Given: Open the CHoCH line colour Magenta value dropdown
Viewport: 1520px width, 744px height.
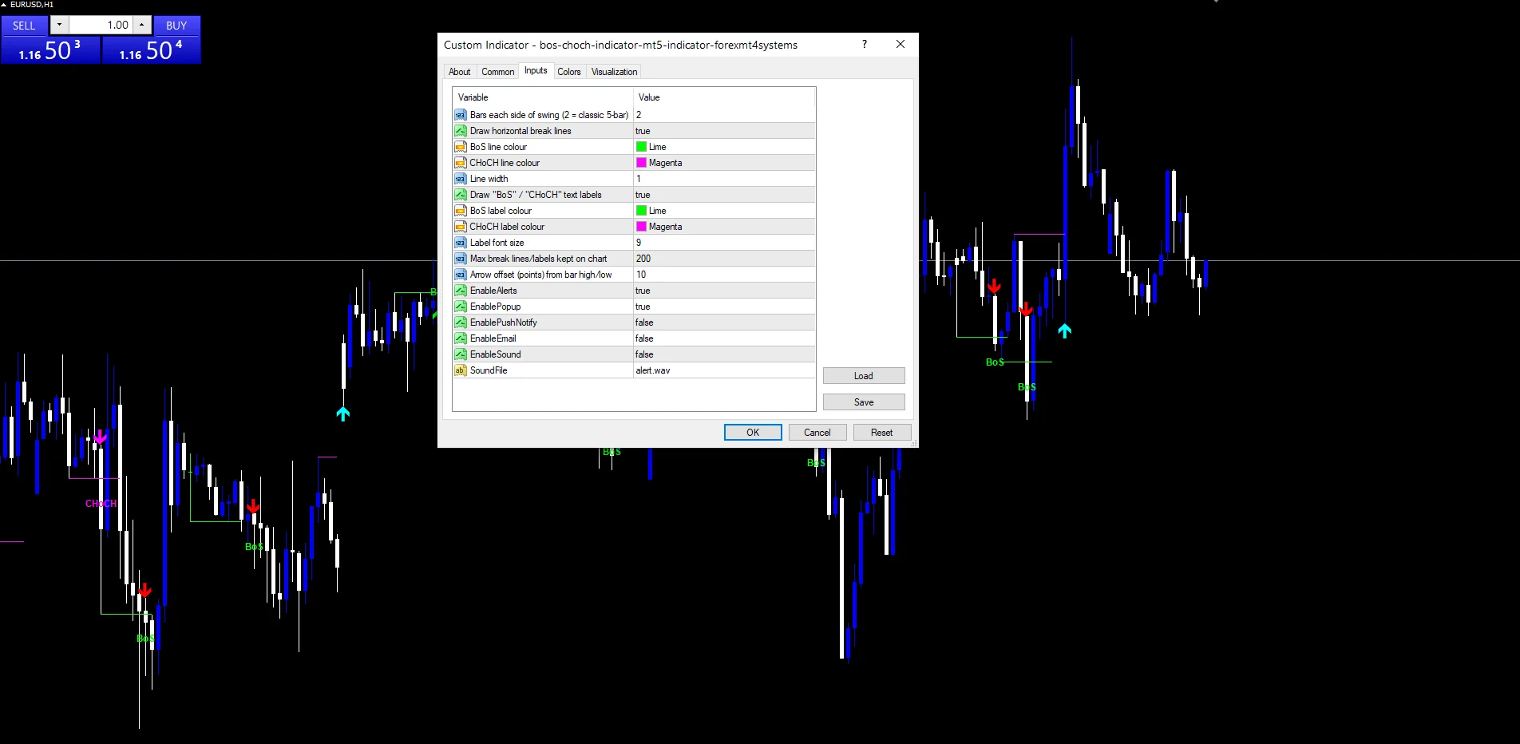Looking at the screenshot, I should (724, 163).
